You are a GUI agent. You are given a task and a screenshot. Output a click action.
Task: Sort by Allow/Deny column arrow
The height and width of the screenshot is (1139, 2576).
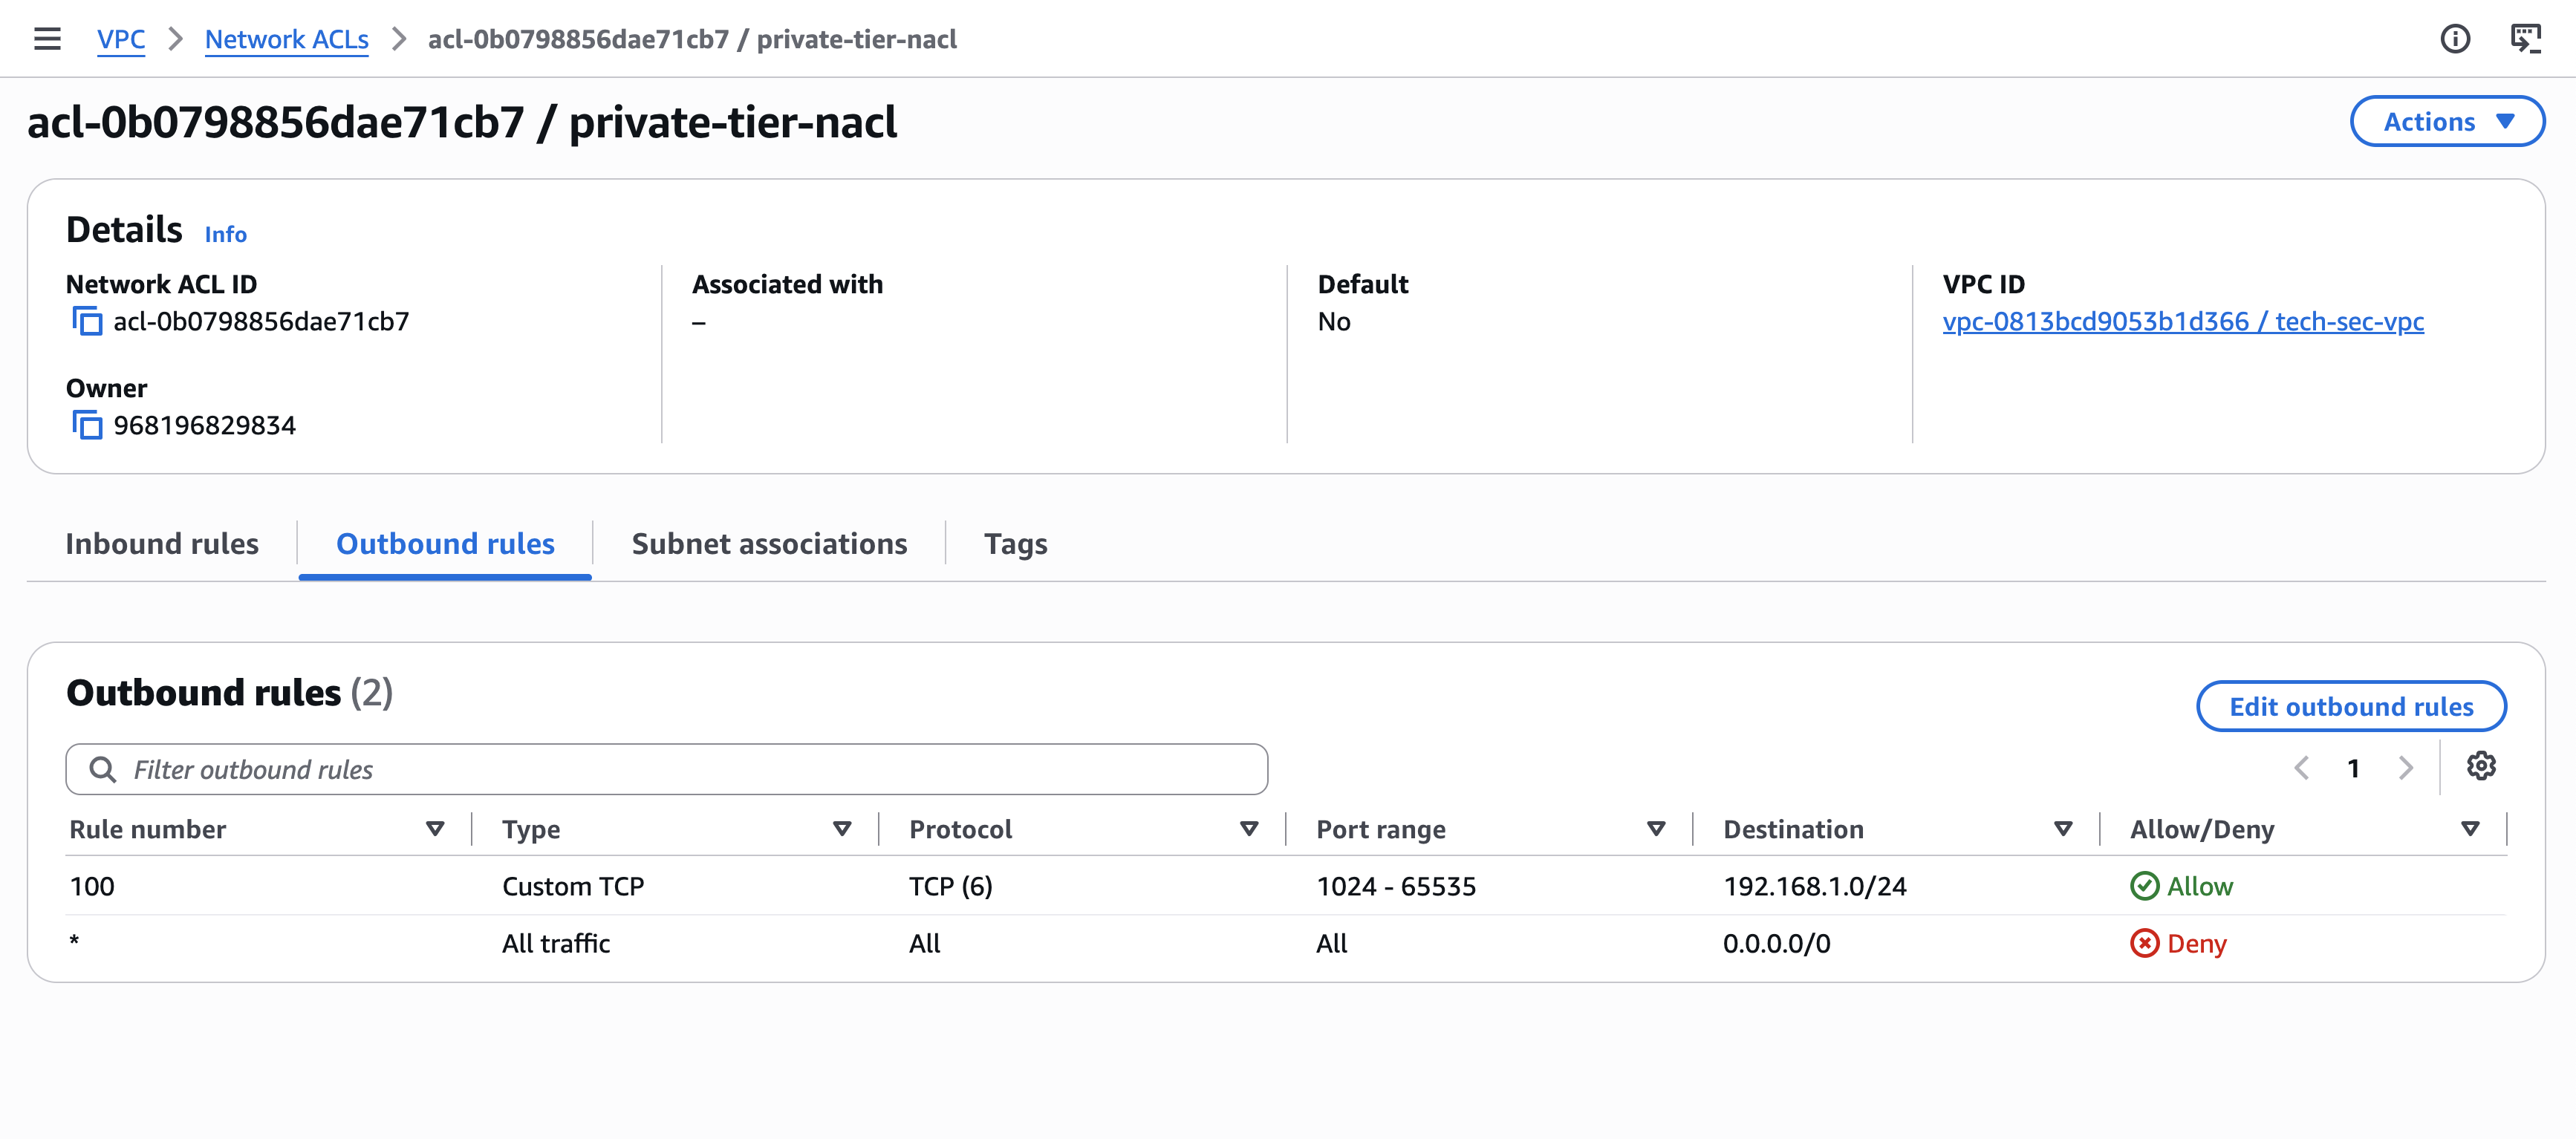point(2470,829)
